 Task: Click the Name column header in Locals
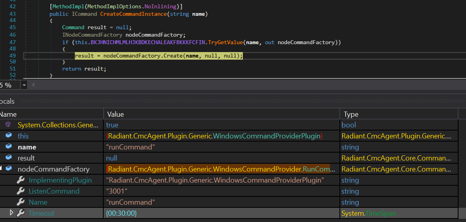tap(8, 114)
